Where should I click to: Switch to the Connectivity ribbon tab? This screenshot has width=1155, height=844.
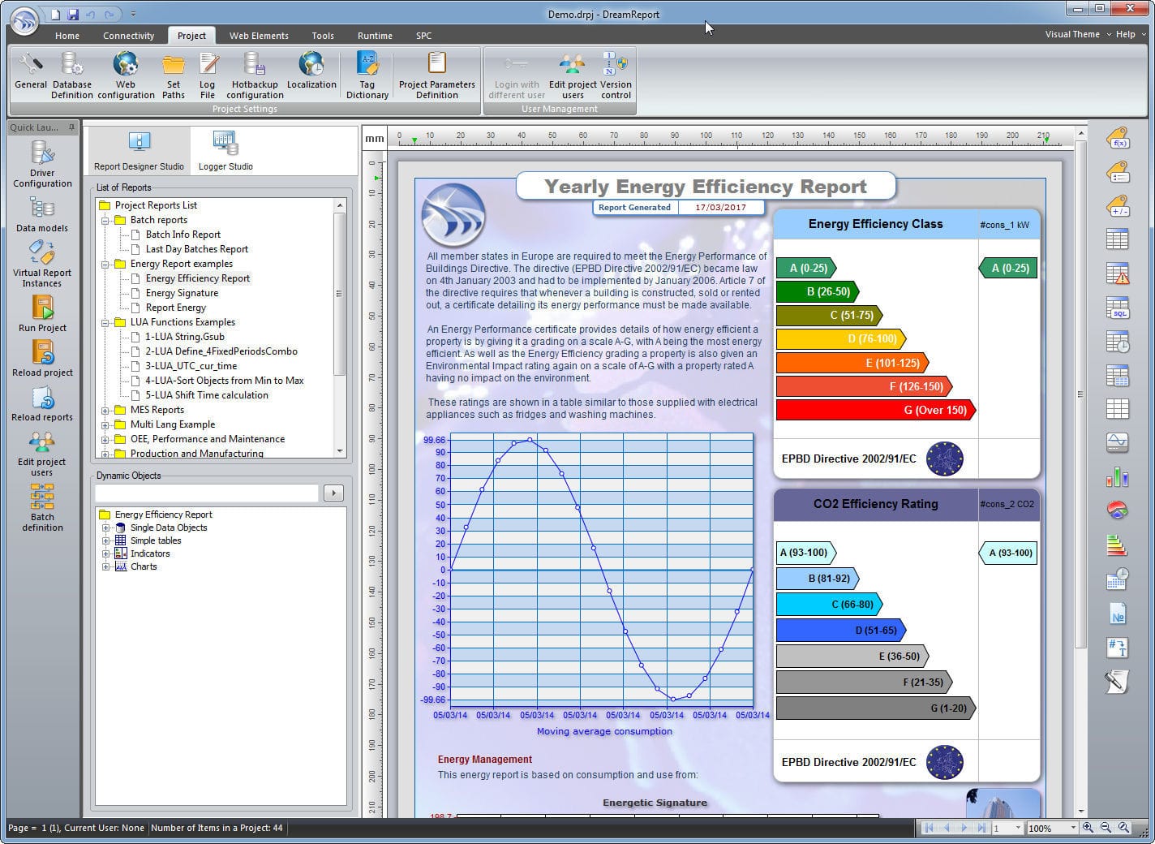(x=128, y=36)
